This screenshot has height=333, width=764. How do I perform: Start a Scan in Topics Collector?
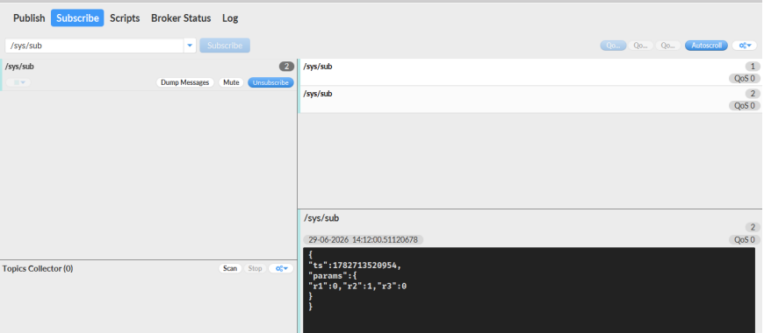click(x=230, y=268)
